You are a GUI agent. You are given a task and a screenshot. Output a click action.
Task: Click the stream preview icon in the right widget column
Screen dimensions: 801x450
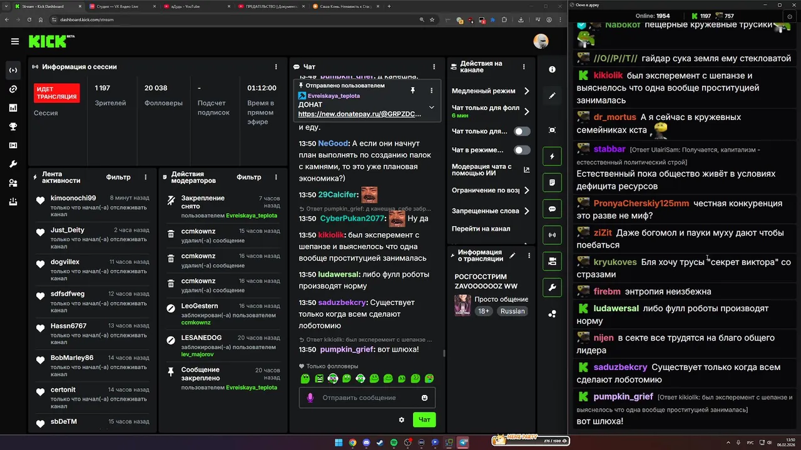552,130
